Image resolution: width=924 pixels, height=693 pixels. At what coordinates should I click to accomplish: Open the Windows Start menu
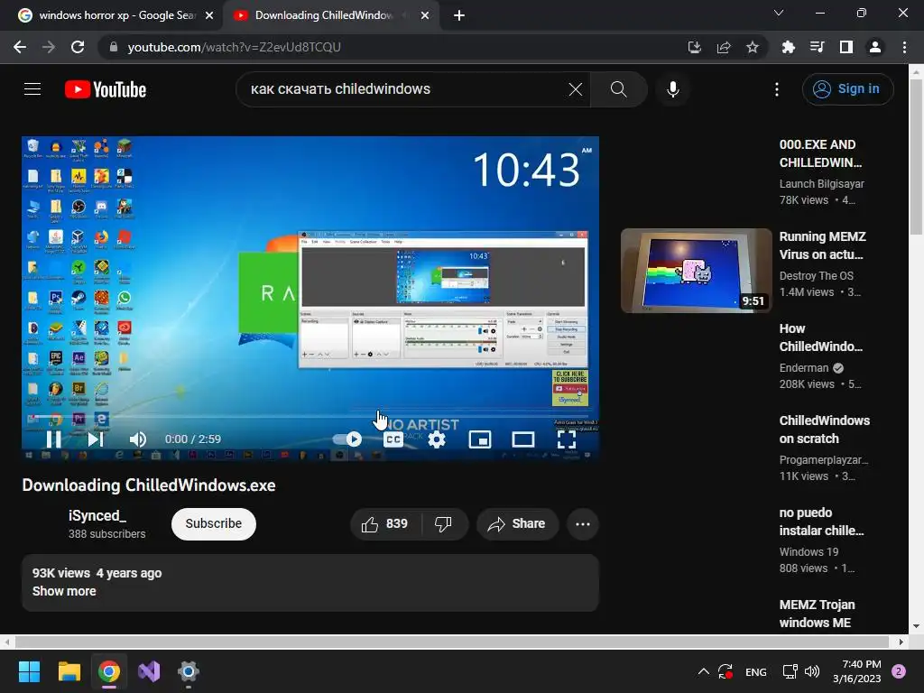click(29, 671)
